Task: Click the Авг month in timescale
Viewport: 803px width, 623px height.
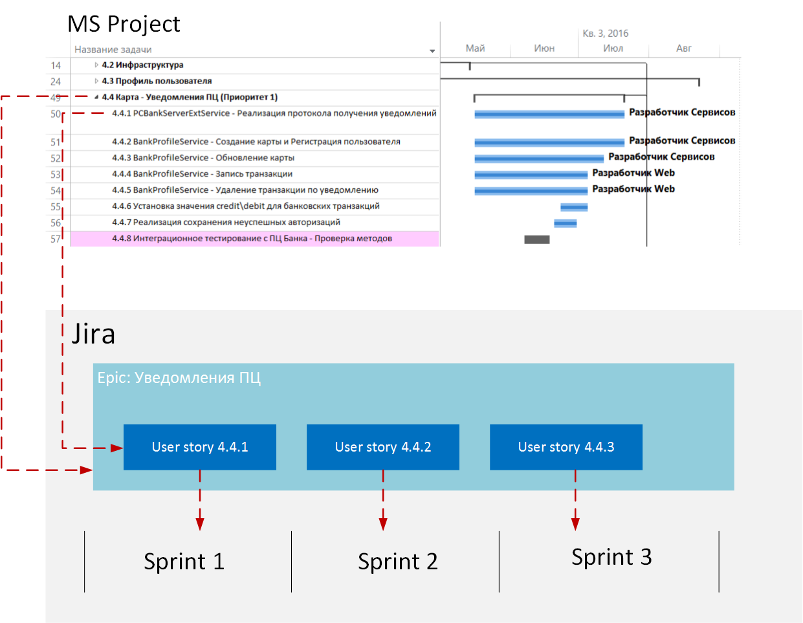Action: [684, 49]
